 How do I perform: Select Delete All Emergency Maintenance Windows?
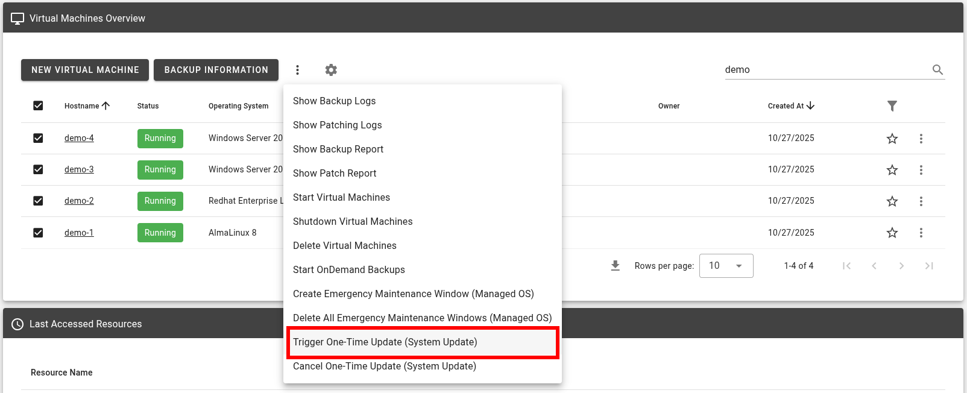coord(422,318)
